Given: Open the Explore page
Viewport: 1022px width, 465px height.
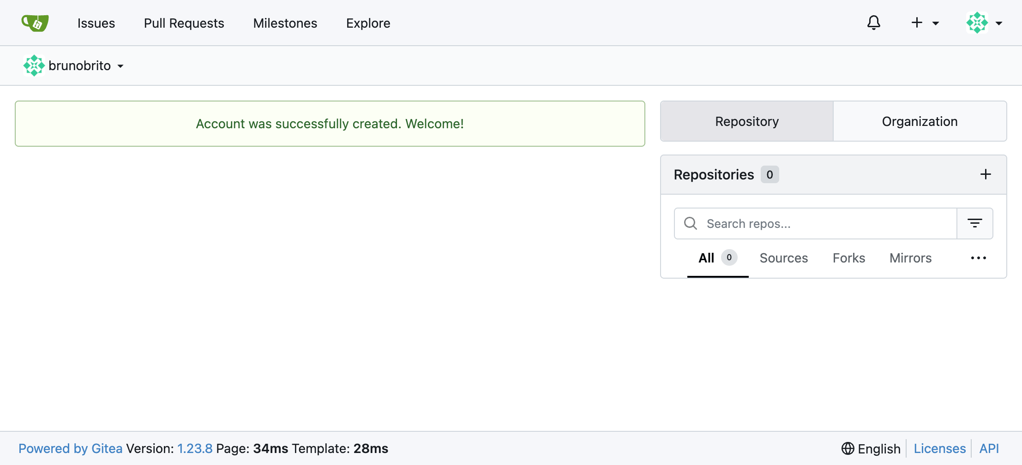Looking at the screenshot, I should [368, 23].
